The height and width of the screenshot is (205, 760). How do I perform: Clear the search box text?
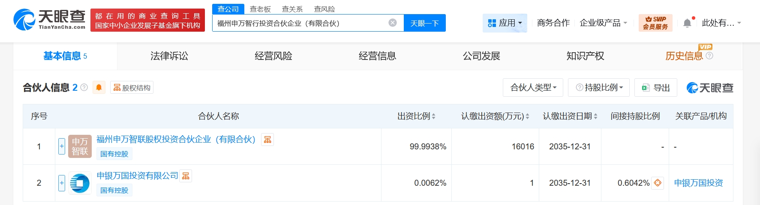[392, 23]
